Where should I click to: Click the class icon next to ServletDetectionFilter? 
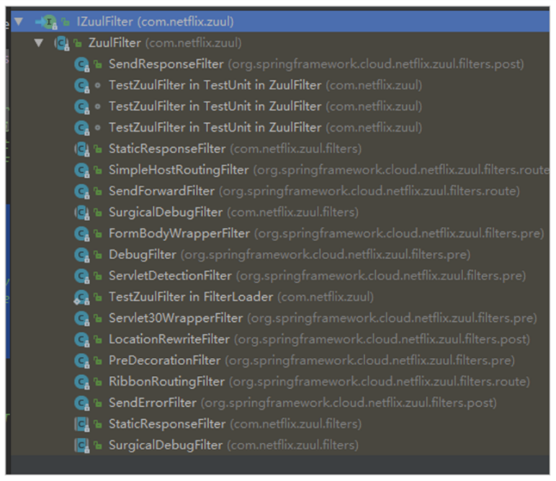pyautogui.click(x=82, y=276)
